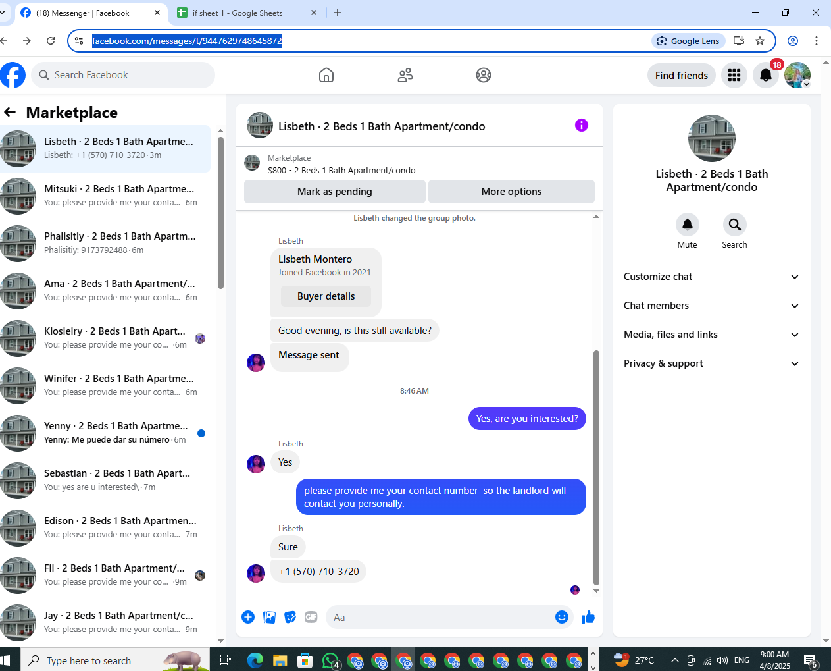Viewport: 831px width, 671px height.
Task: Open the Facebook apps menu grid
Action: click(x=734, y=75)
